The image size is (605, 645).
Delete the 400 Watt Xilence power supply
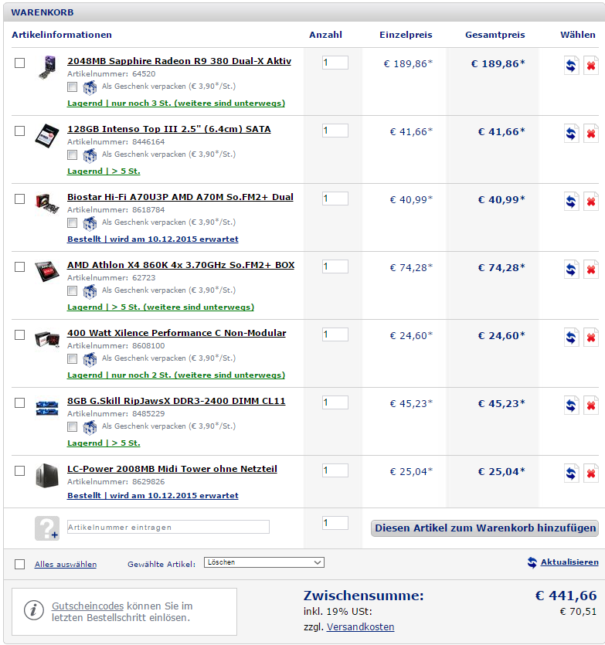pos(590,338)
